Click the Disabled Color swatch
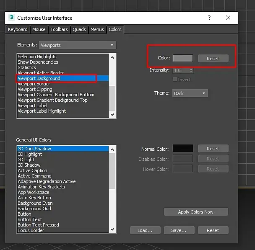The image size is (255, 250). 183,159
